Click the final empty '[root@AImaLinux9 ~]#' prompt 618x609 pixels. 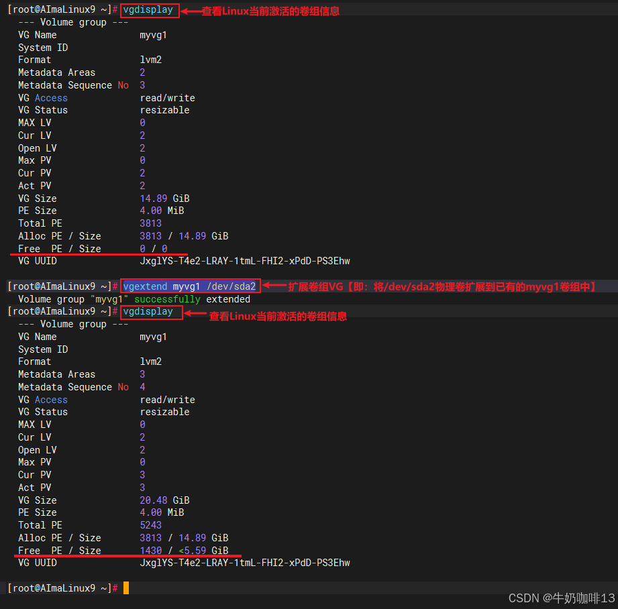(x=62, y=588)
